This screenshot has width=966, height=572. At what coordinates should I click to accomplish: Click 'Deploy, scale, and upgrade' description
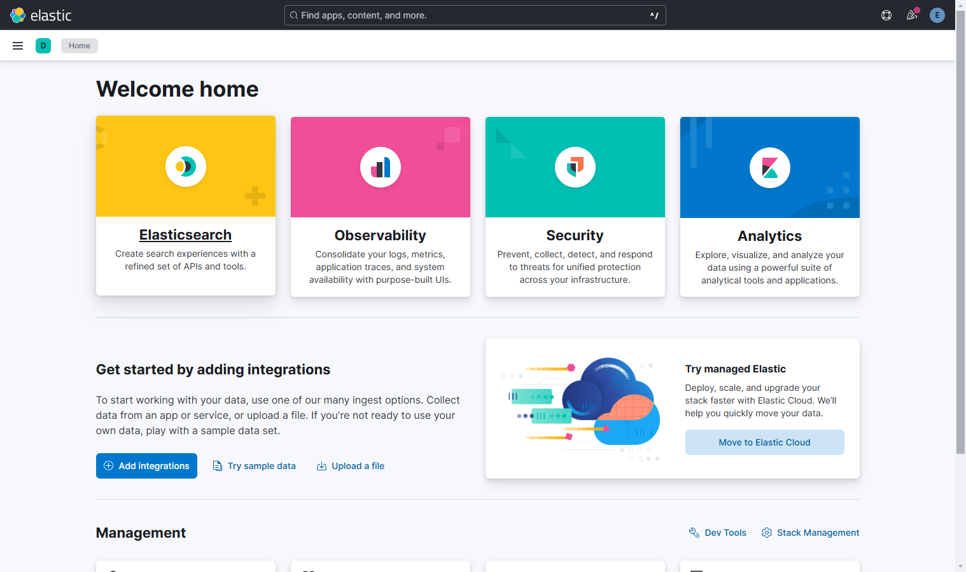click(761, 400)
